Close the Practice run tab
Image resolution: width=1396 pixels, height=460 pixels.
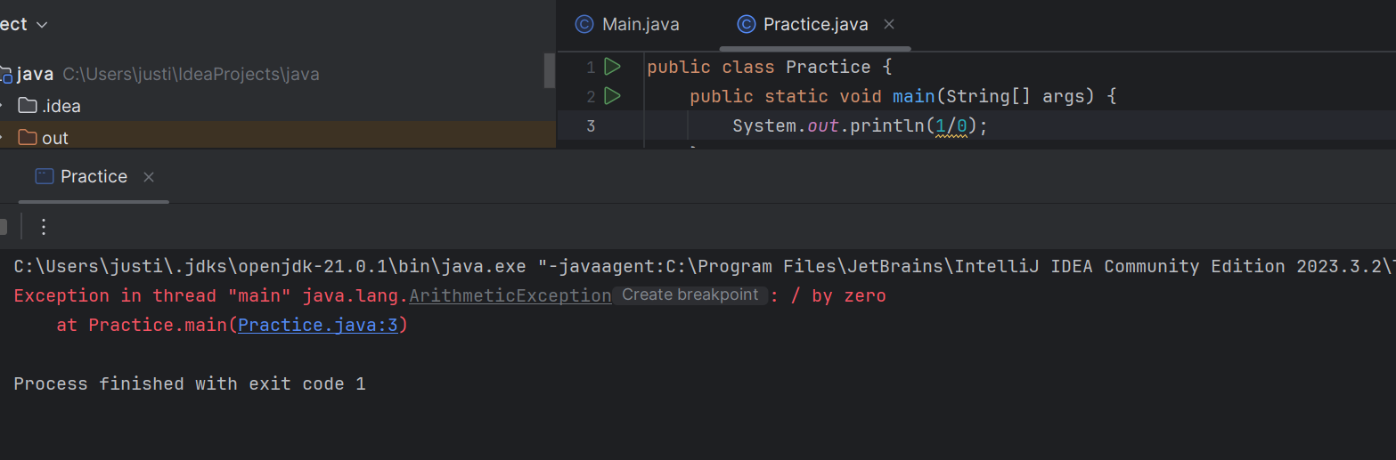149,177
